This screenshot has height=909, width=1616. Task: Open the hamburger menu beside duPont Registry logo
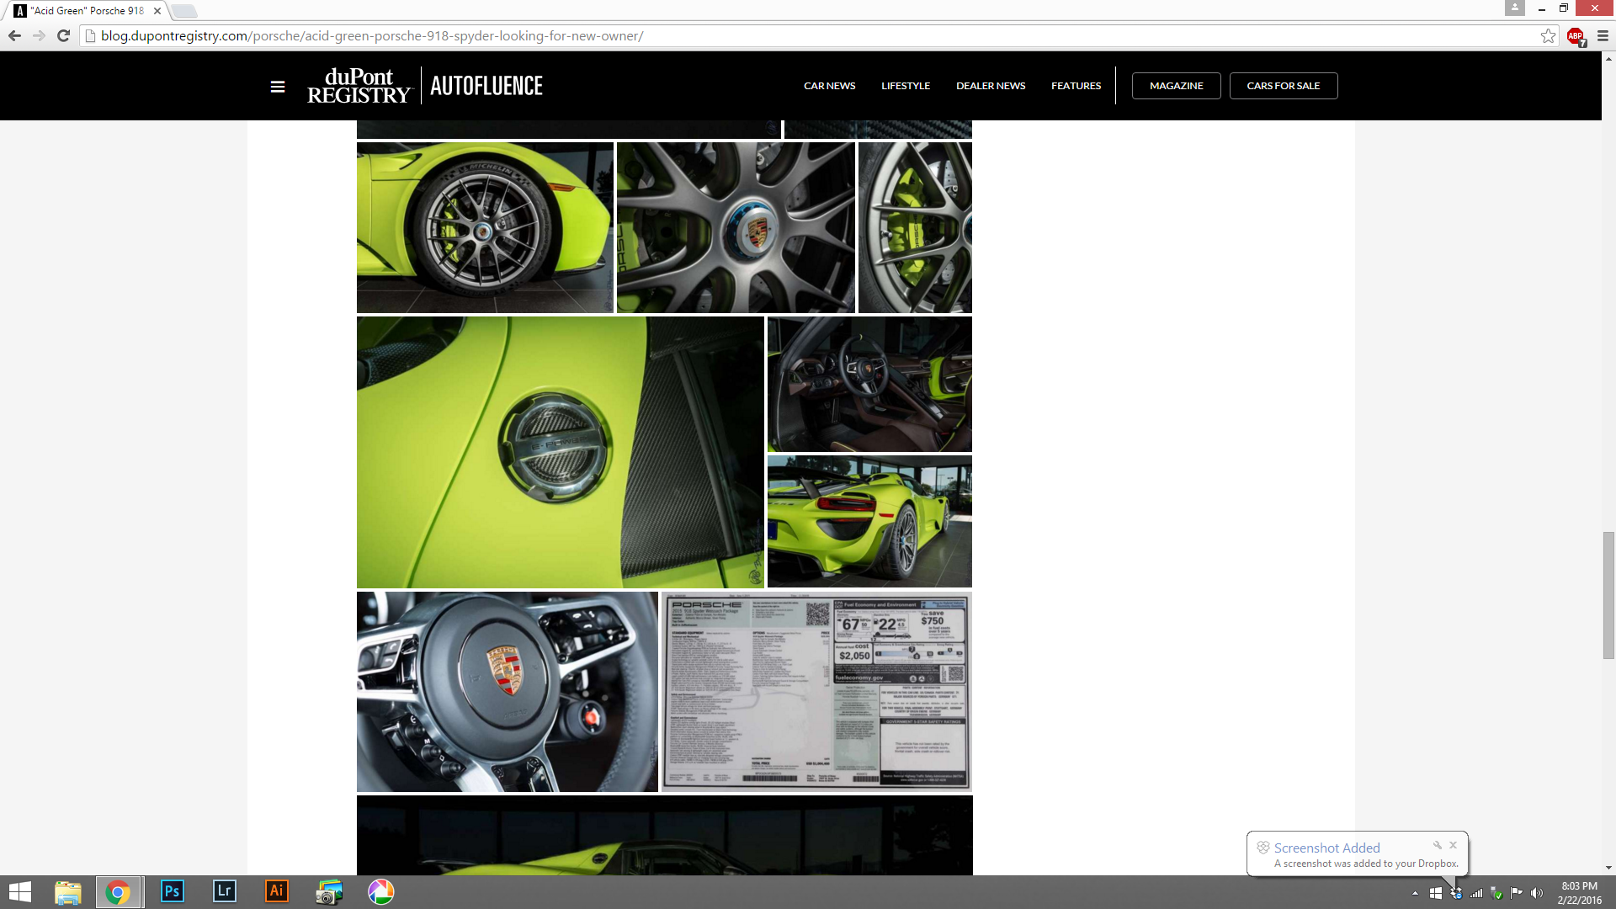pos(278,87)
